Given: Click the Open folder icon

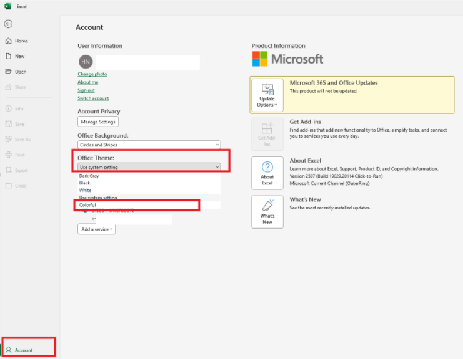Looking at the screenshot, I should coord(9,72).
